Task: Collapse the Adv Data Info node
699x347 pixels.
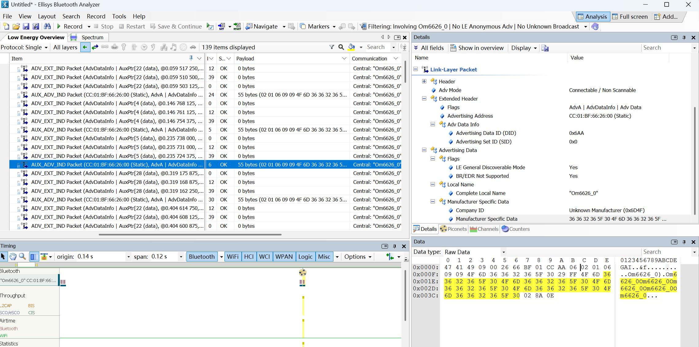Action: 433,124
